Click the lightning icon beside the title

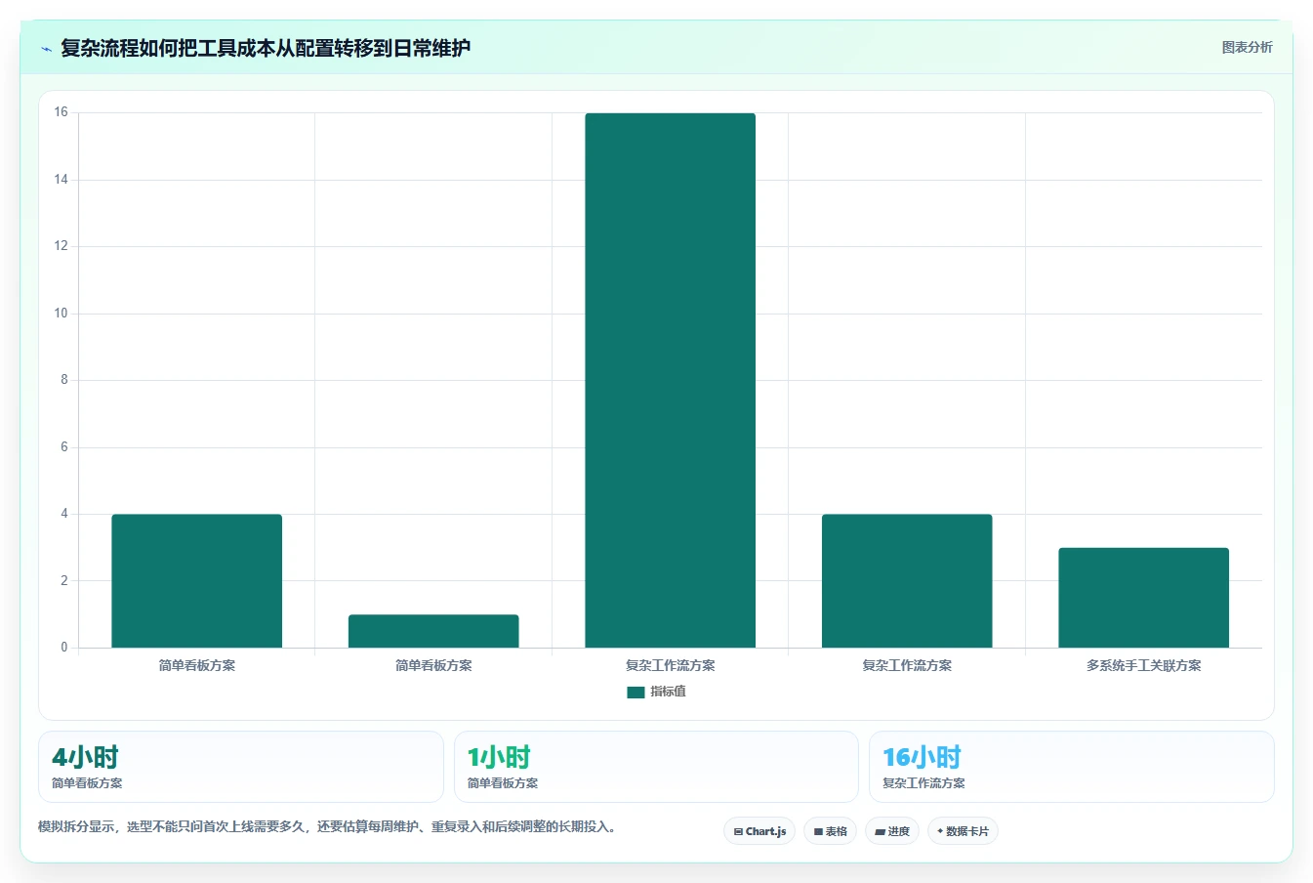pos(46,49)
